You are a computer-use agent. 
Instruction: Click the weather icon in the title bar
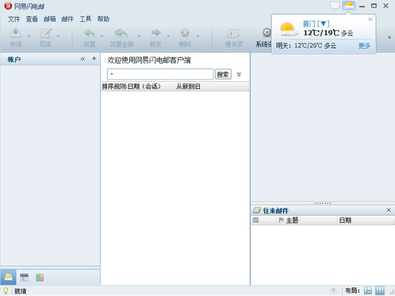click(349, 5)
